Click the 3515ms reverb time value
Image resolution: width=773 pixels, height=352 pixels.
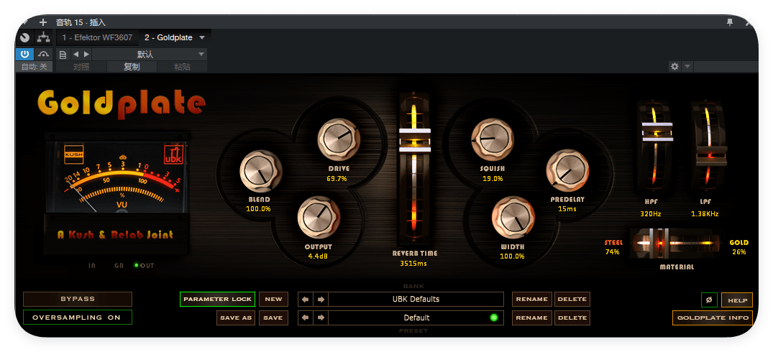tap(413, 264)
